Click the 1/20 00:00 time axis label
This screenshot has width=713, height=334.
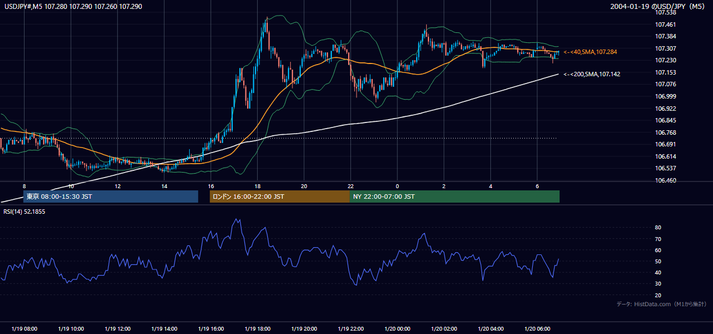397,329
